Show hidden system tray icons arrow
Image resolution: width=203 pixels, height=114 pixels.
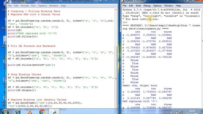click(167, 113)
